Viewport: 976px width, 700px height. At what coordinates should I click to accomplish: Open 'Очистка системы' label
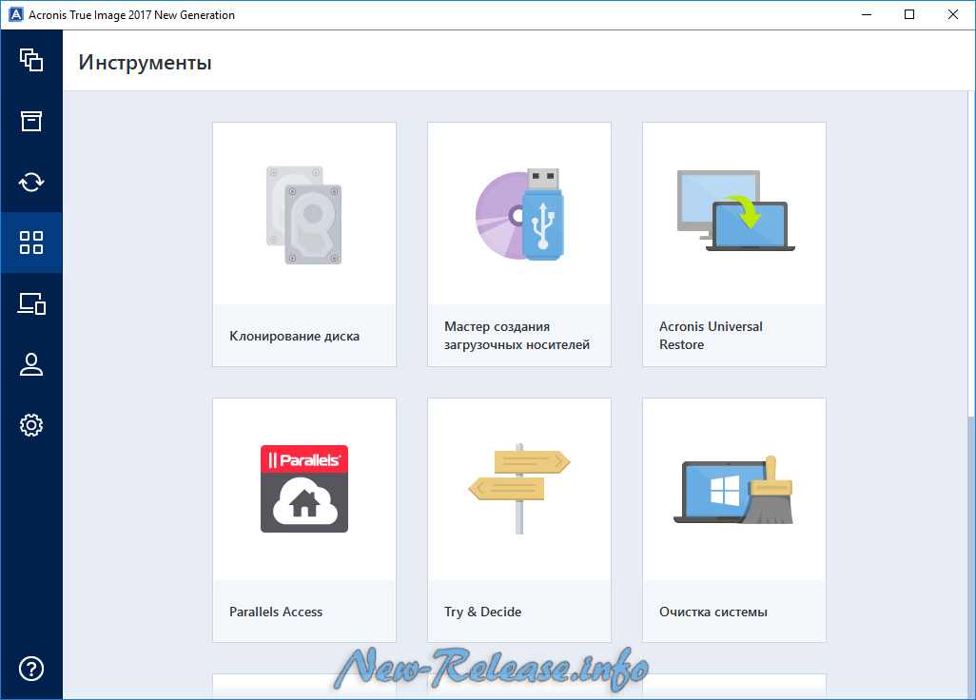pyautogui.click(x=713, y=612)
